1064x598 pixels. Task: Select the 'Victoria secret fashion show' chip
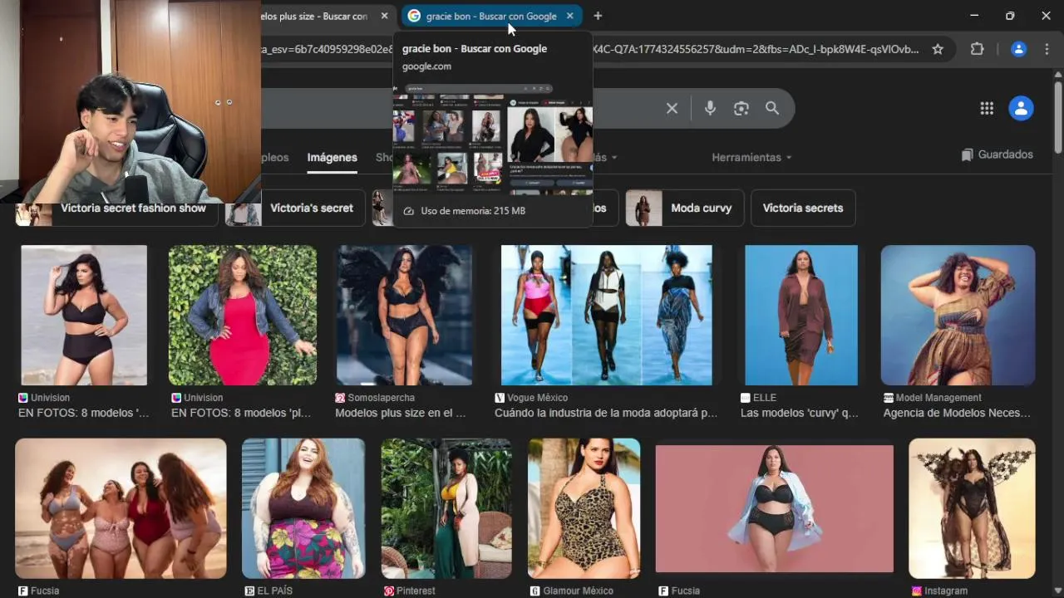click(x=116, y=208)
